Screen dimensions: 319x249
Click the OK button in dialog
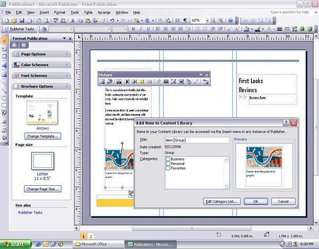coord(256,201)
